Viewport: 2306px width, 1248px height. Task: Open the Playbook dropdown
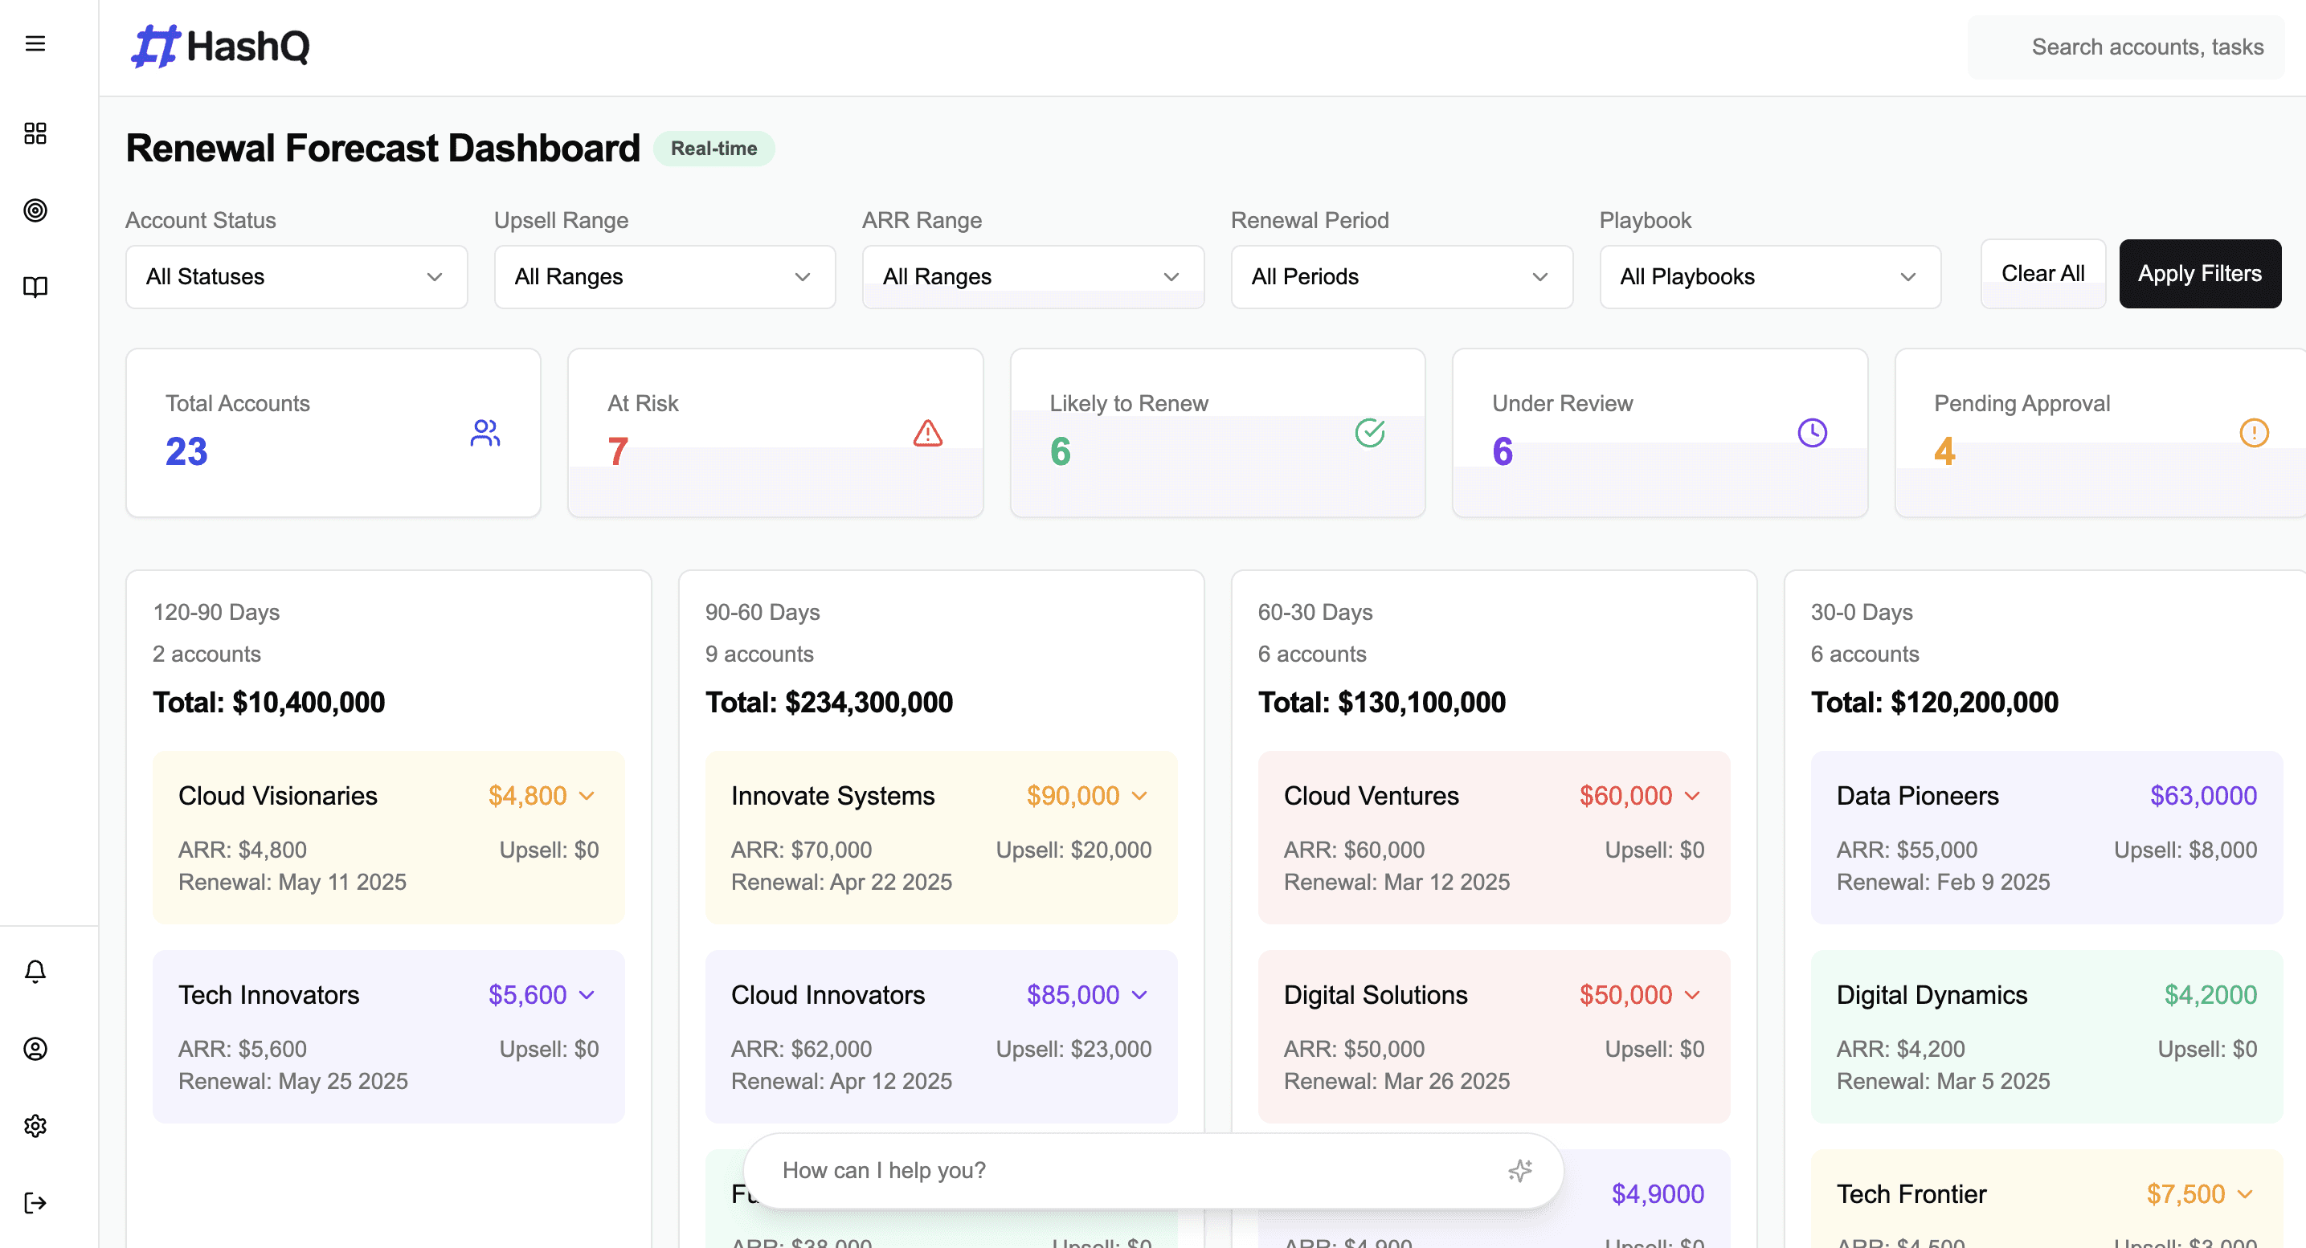(x=1770, y=276)
